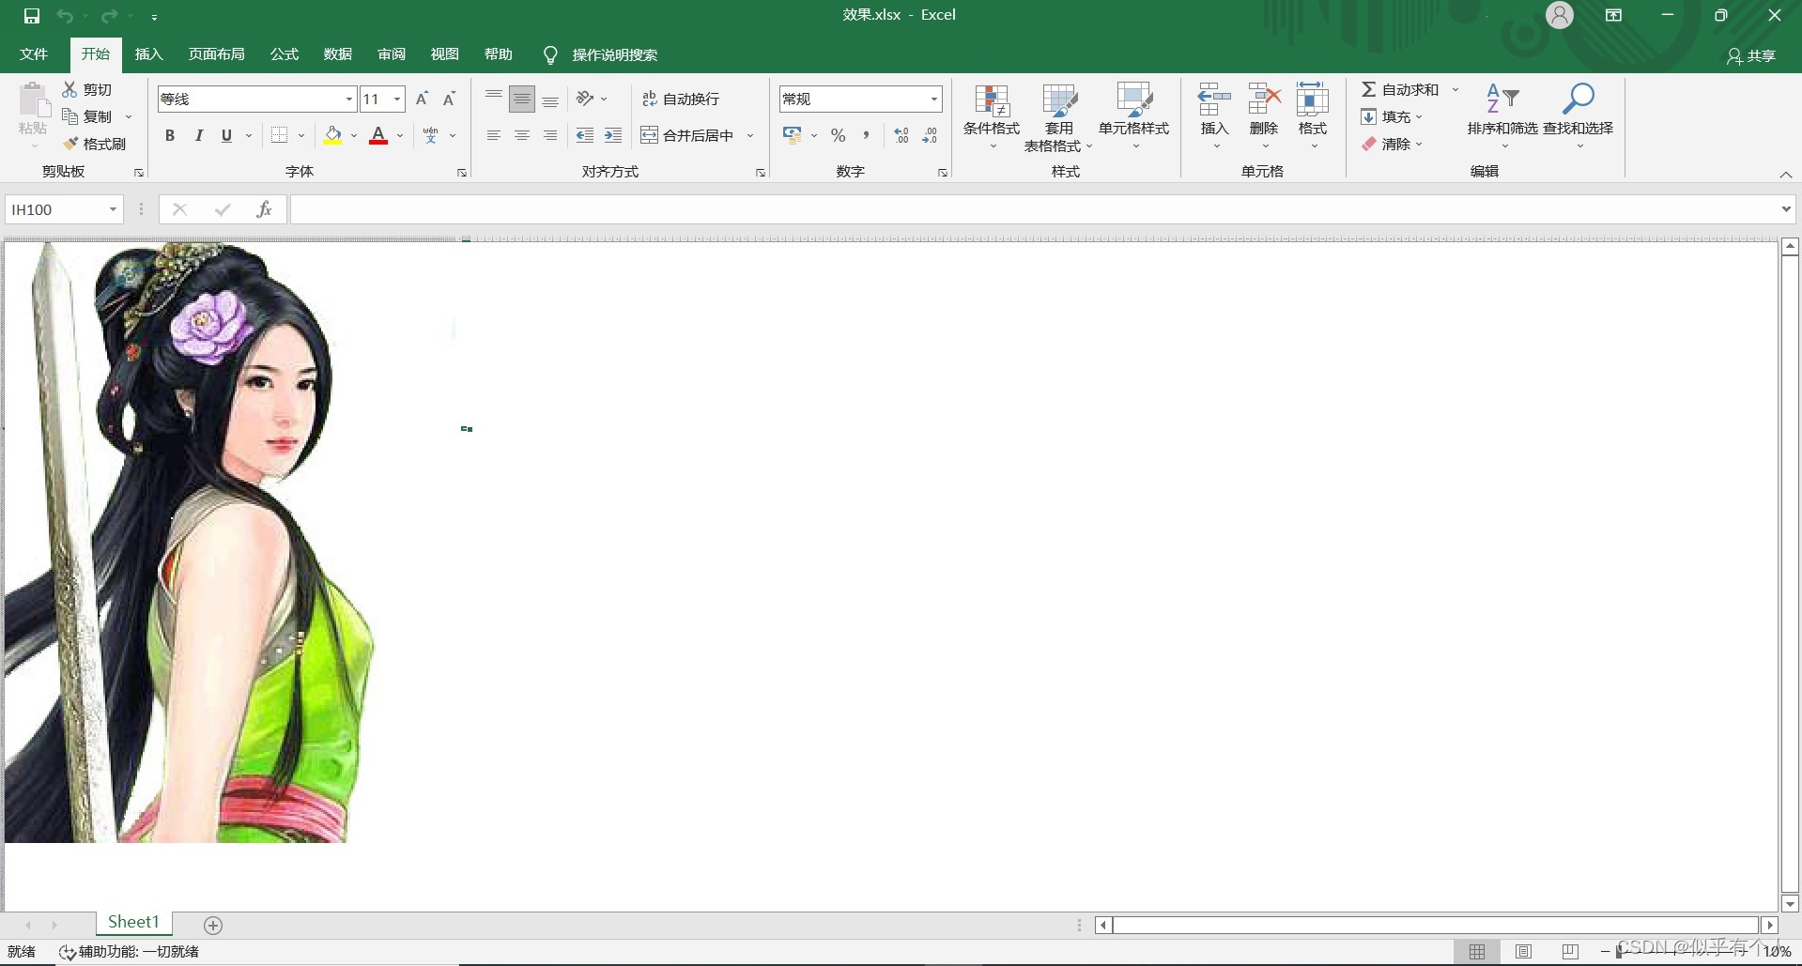Add a new sheet with plus button
Viewport: 1802px width, 966px height.
pyautogui.click(x=213, y=926)
